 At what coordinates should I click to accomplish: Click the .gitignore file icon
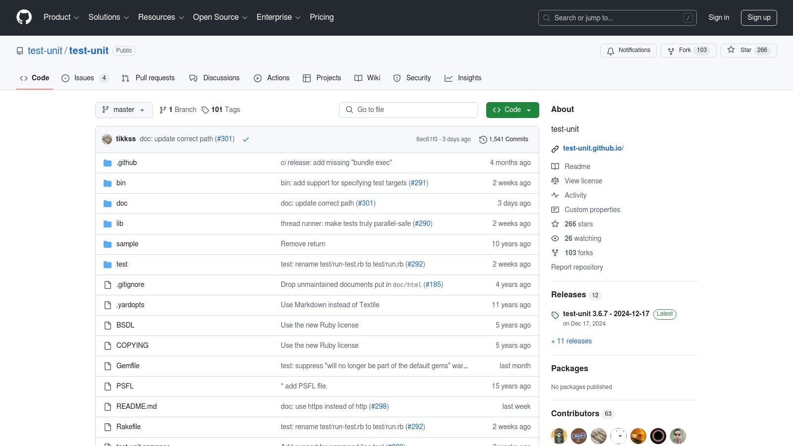108,285
